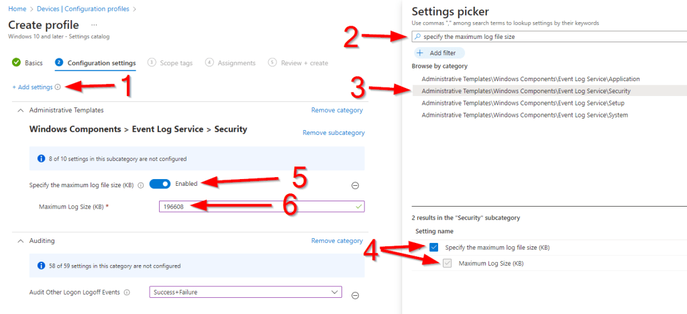Click info icon next to Specify maximum log file size
Viewport: 687px width, 314px height.
click(141, 185)
